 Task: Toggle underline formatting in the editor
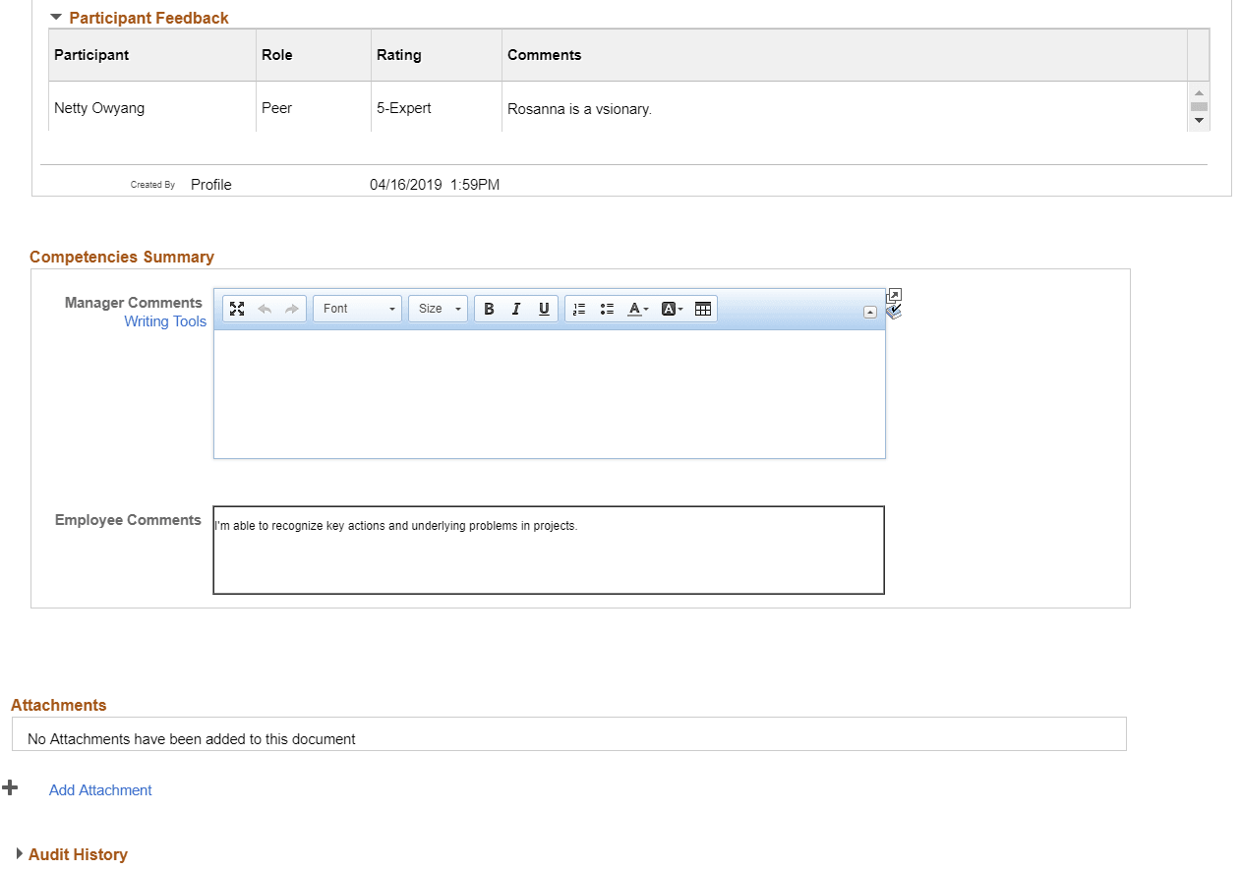click(x=544, y=308)
